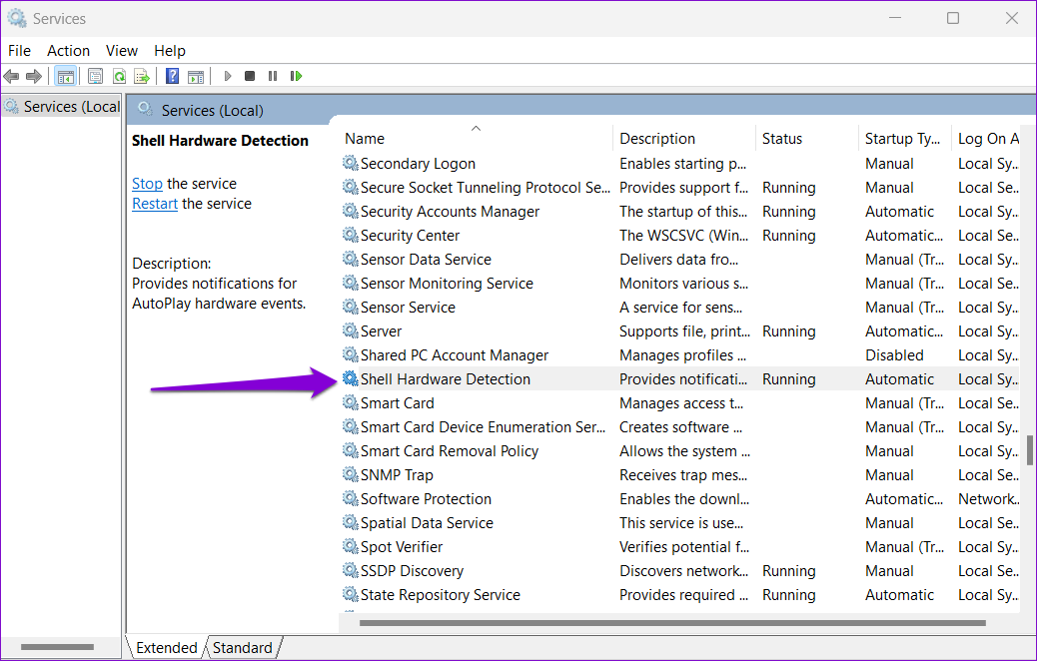Viewport: 1037px width, 661px height.
Task: Open the File menu
Action: [x=19, y=51]
